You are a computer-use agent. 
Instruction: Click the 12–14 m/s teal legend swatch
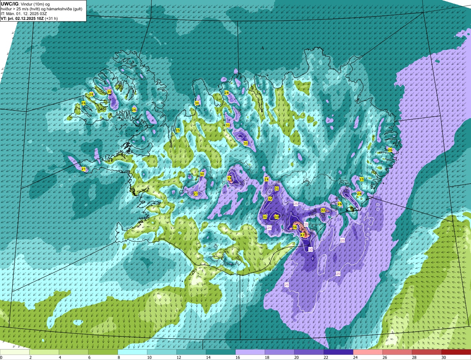(191, 352)
